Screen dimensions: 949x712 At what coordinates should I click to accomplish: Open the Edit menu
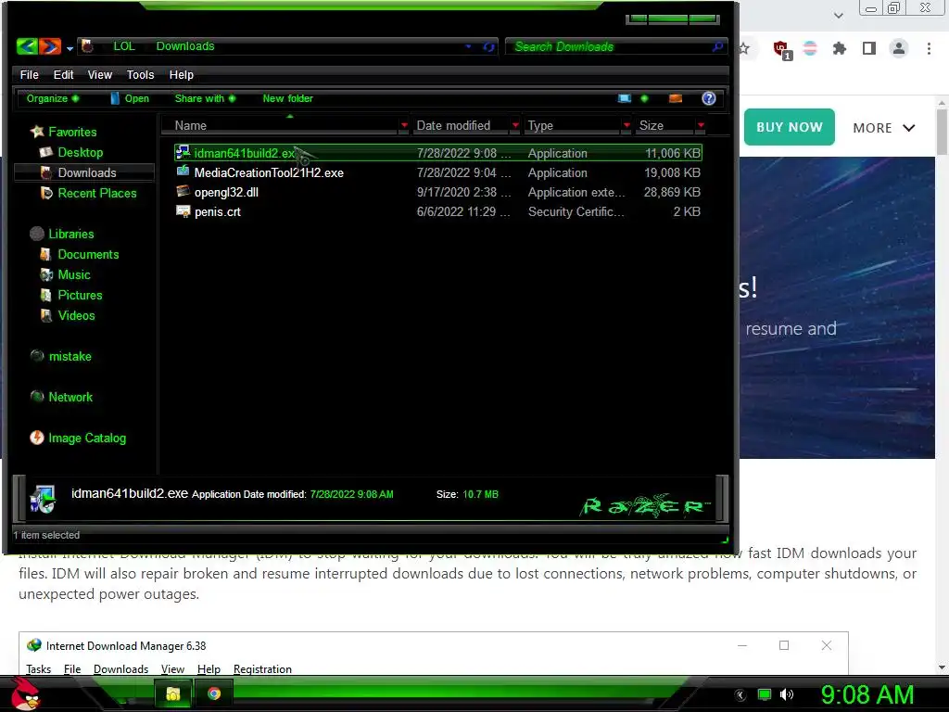63,74
